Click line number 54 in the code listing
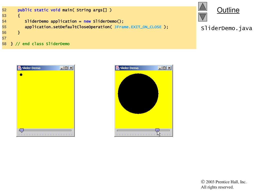The height and width of the screenshot is (192, 256). 4,21
